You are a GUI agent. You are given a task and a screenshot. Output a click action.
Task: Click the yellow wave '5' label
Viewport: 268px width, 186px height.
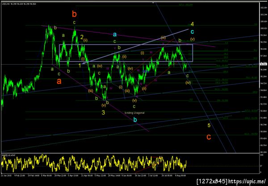209,125
